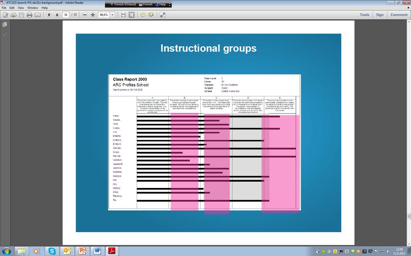
Task: Click Adobe Reader taskbar icon
Action: click(112, 251)
